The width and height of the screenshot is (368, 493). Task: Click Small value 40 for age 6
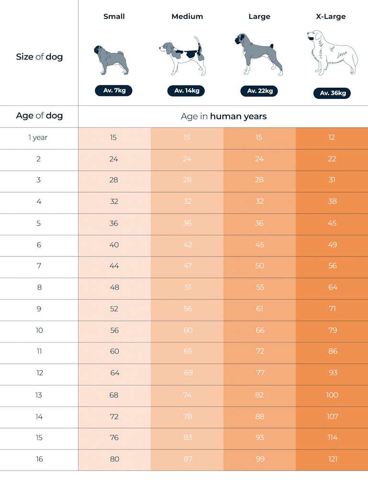pyautogui.click(x=114, y=245)
